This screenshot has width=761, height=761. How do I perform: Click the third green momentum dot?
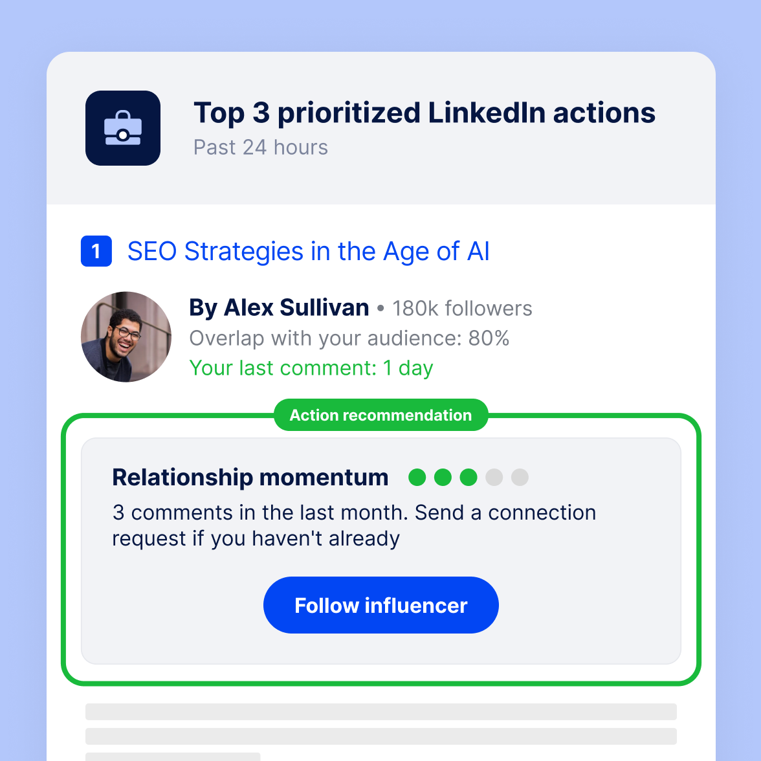coord(469,477)
